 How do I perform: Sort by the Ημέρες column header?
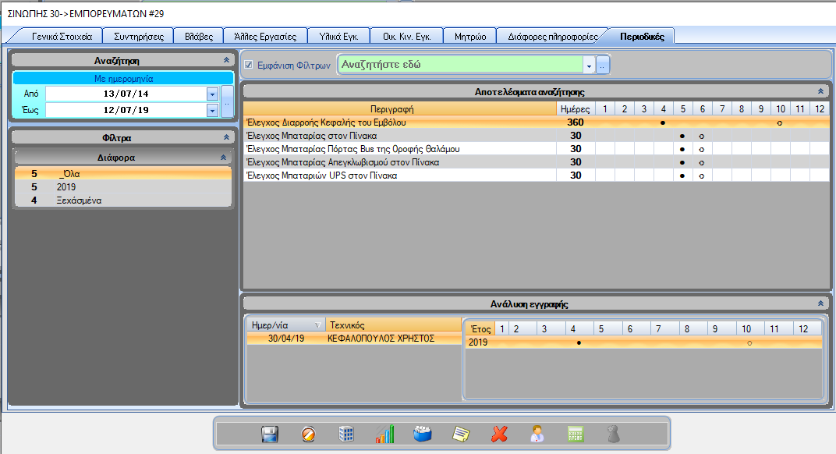point(576,108)
